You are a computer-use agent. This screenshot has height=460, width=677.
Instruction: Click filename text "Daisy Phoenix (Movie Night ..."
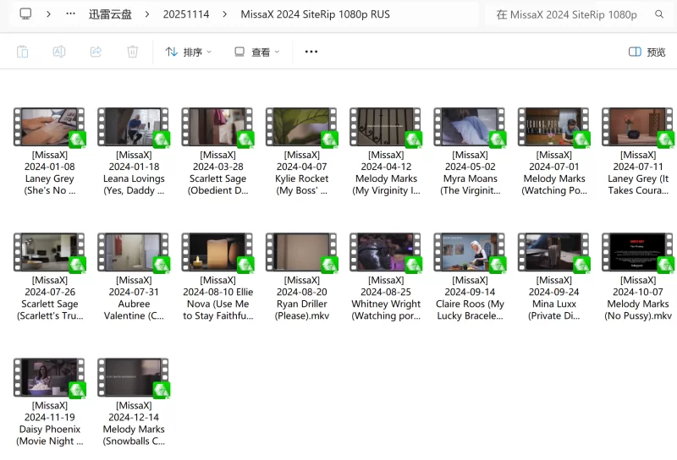[50, 435]
